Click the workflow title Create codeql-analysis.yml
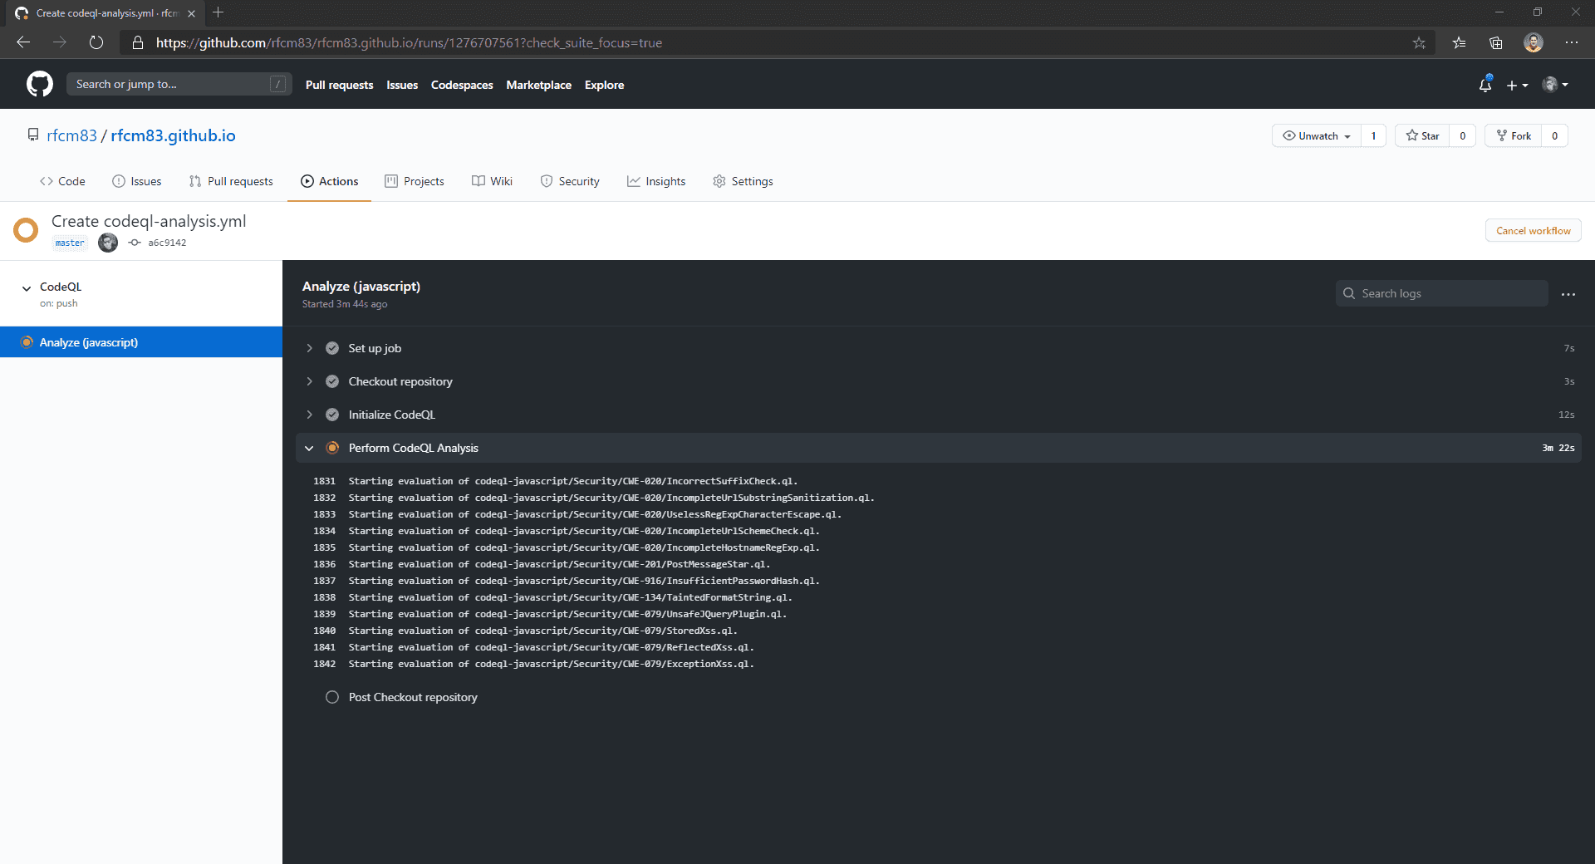Viewport: 1595px width, 864px height. pos(149,221)
